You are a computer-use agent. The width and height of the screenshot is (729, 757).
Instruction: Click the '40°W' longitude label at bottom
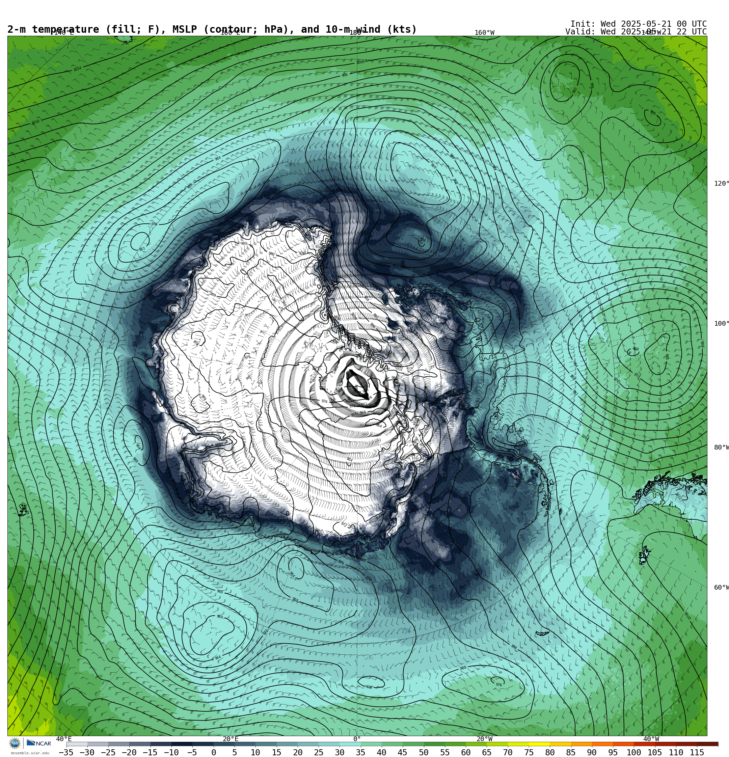[x=651, y=739]
